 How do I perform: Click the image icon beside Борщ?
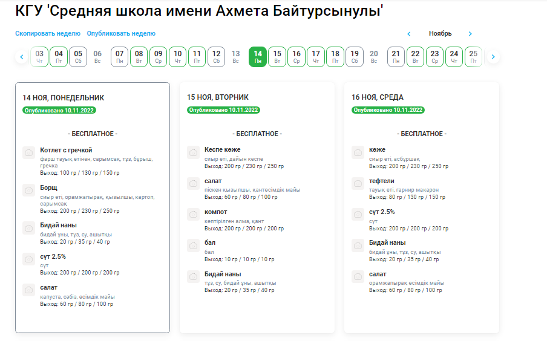(x=28, y=191)
